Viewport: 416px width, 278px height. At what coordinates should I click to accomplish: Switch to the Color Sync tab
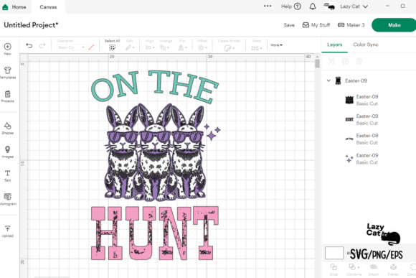[x=366, y=45]
